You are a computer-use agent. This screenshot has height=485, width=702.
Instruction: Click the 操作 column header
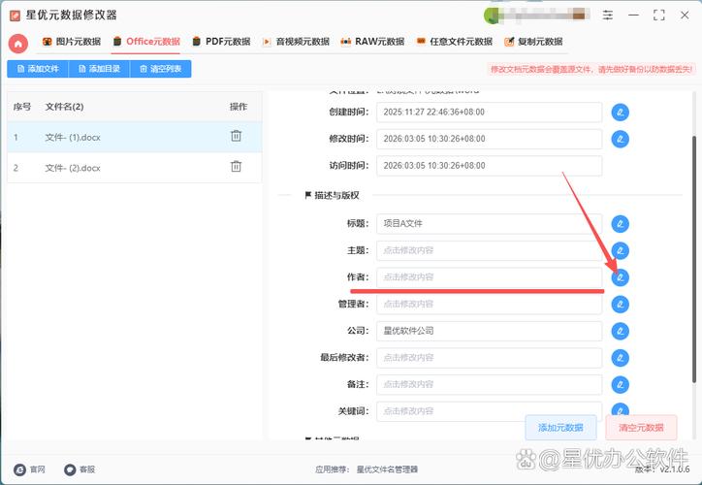click(239, 107)
